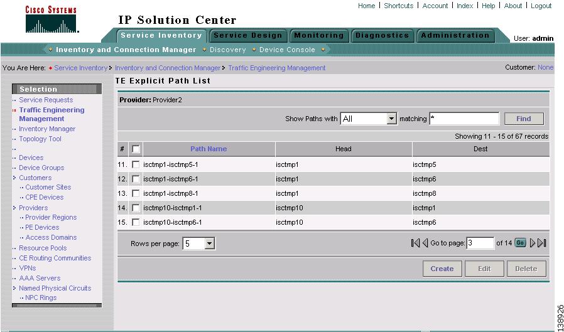The width and height of the screenshot is (564, 332).
Task: Go to next page arrow
Action: (x=533, y=244)
